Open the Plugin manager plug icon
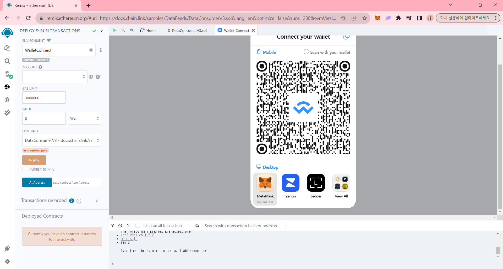The height and width of the screenshot is (269, 503). click(7, 249)
